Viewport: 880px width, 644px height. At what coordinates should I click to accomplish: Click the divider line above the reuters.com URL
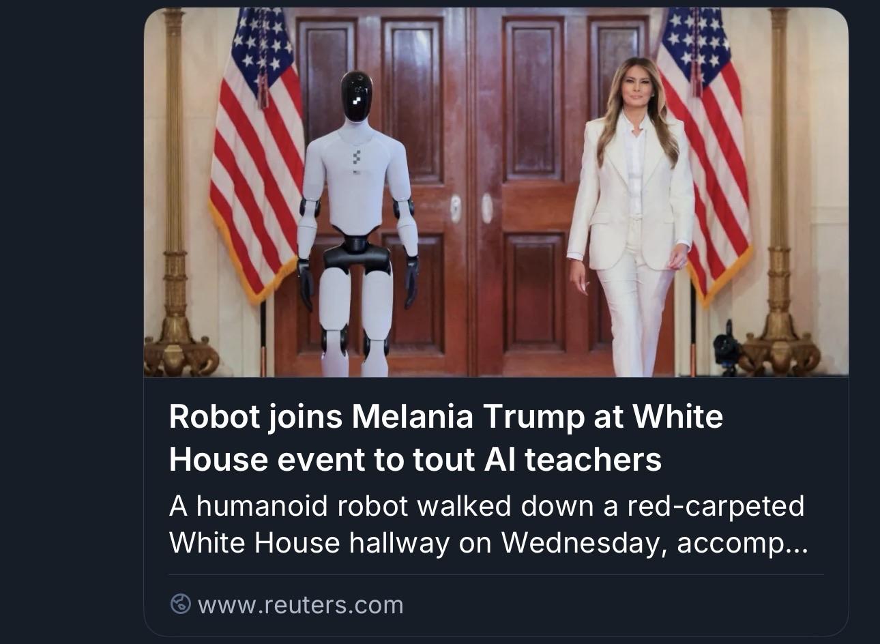496,575
